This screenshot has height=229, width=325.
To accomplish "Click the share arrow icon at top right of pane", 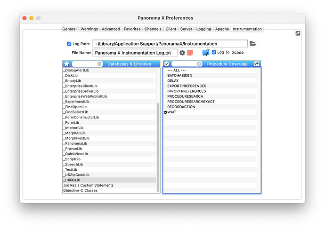I will tap(298, 33).
